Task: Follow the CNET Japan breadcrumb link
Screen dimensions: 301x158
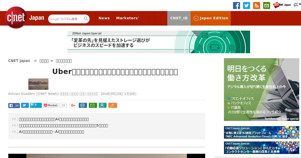Action: [x=19, y=61]
